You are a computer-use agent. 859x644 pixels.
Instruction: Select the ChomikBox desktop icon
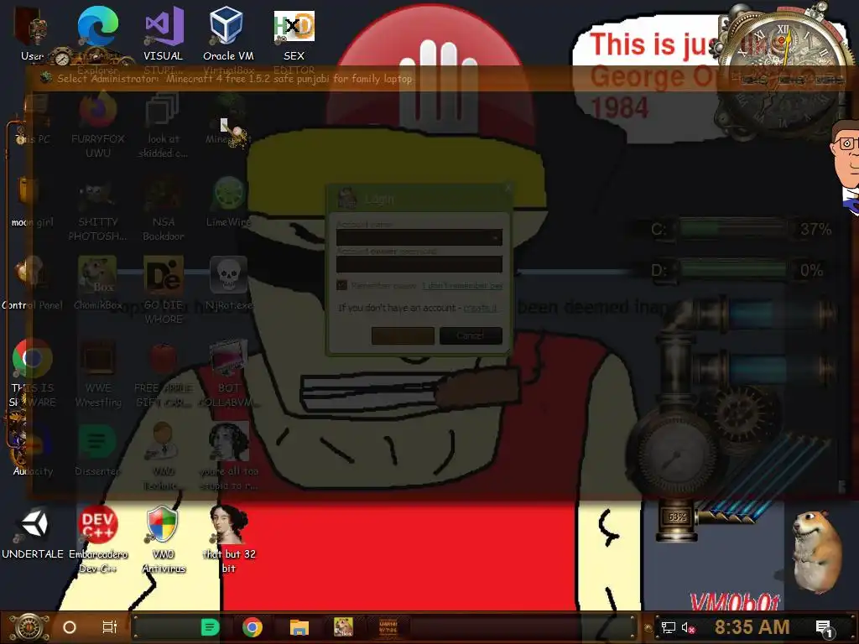click(x=97, y=283)
